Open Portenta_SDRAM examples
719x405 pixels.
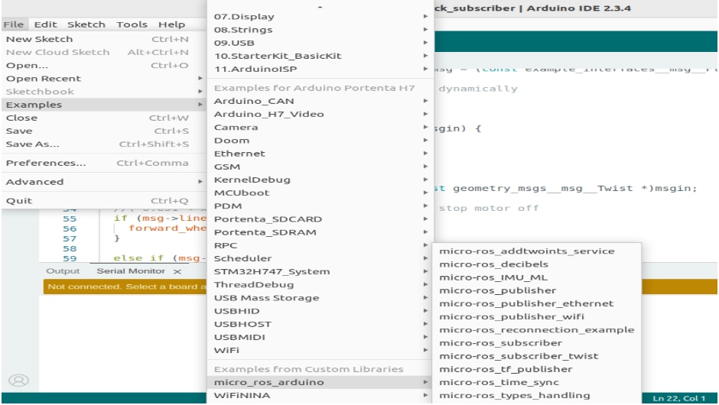point(320,232)
